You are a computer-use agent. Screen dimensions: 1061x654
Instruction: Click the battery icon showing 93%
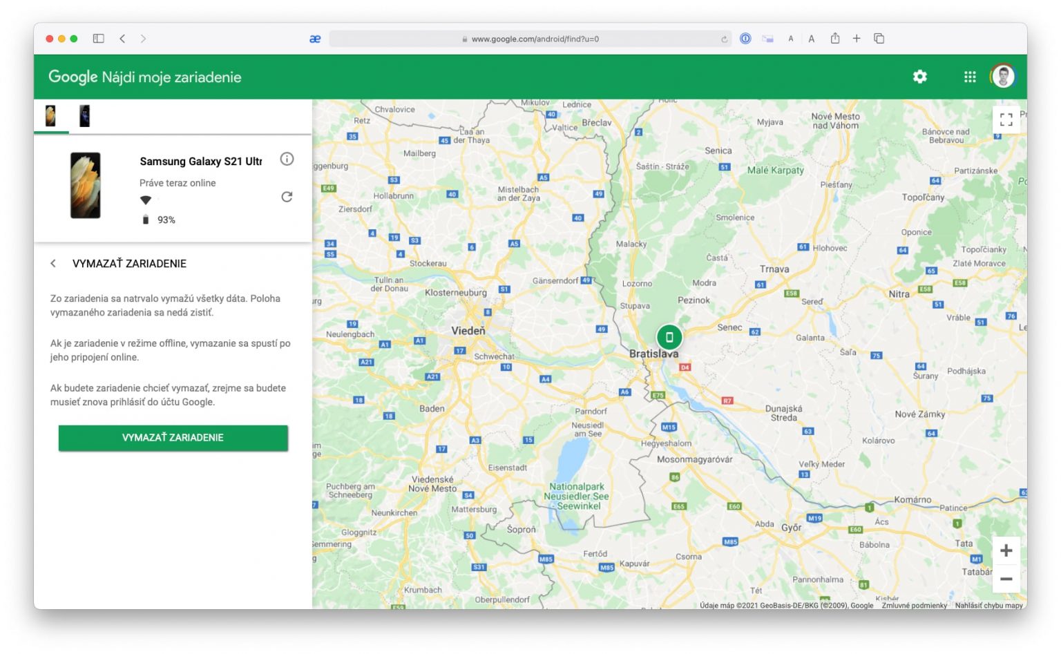[145, 220]
